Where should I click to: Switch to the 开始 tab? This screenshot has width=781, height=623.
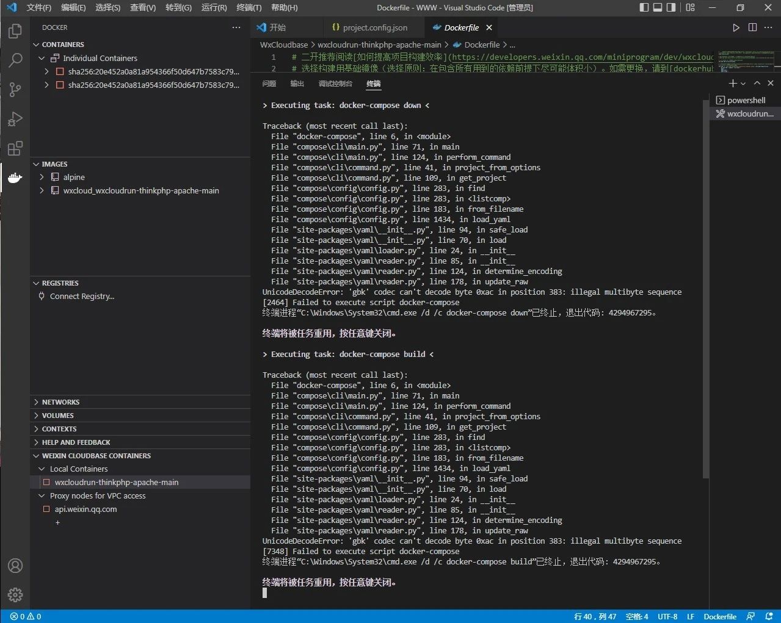click(x=278, y=27)
